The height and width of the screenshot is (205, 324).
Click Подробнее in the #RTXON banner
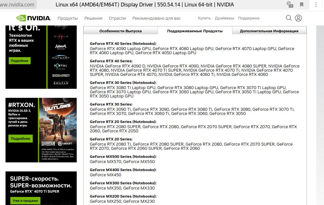(20, 138)
